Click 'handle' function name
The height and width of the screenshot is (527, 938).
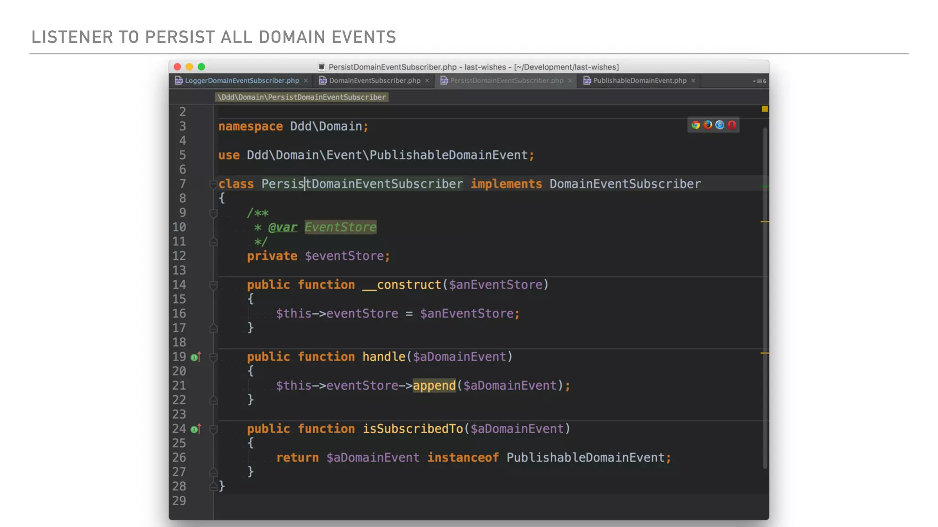[x=384, y=357]
